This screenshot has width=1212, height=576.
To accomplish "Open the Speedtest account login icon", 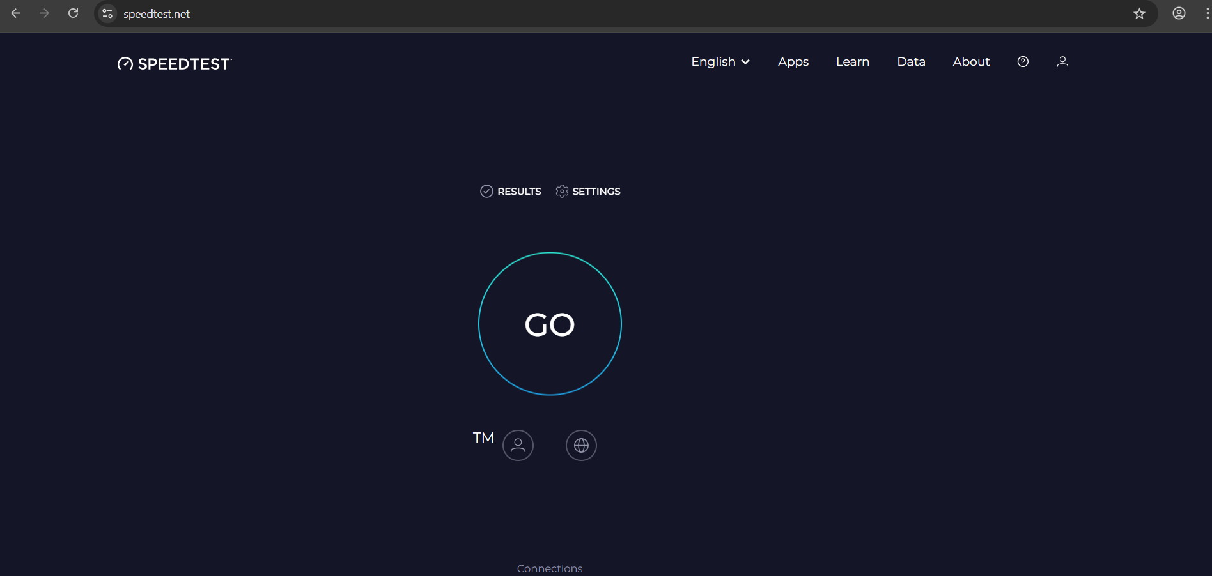I will (1062, 62).
